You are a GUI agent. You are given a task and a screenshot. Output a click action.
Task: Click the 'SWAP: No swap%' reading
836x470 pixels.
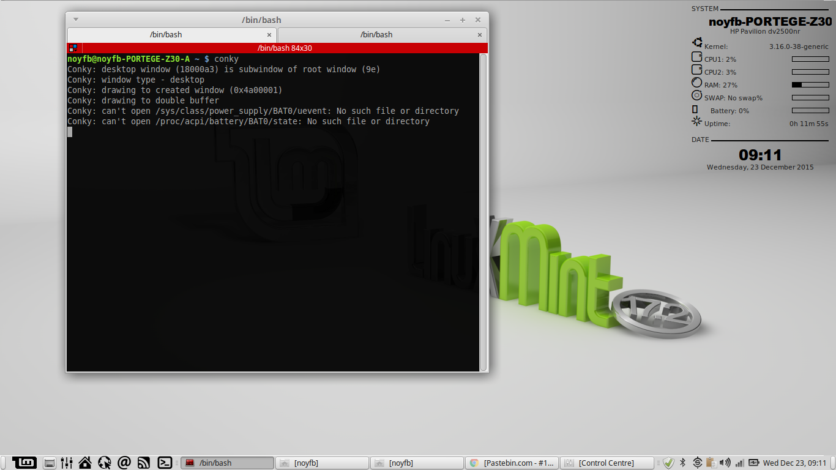(733, 98)
